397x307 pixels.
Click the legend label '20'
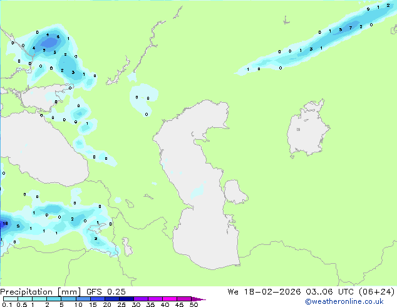coord(107,304)
